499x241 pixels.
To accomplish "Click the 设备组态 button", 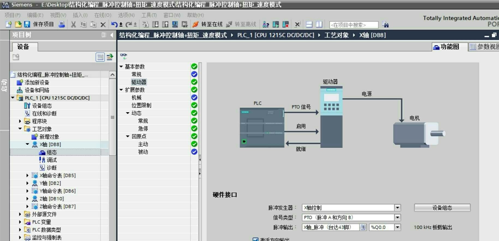I will 442,208.
